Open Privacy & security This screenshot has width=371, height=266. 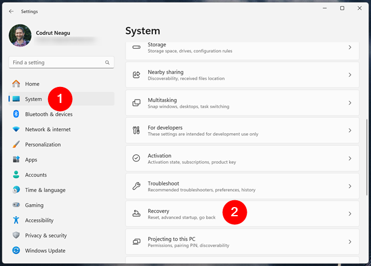[x=61, y=235]
